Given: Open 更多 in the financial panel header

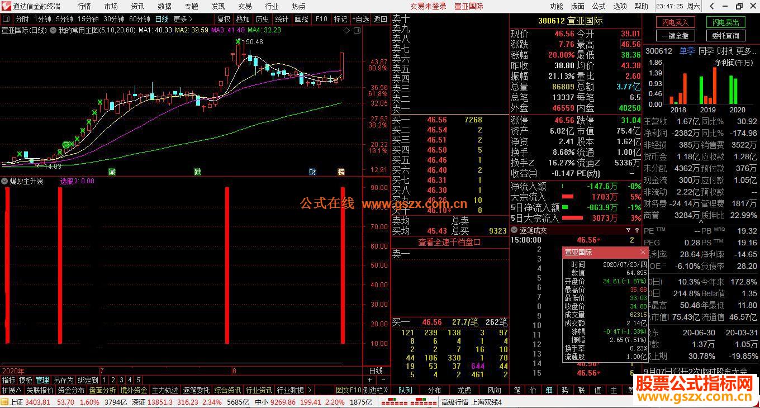Looking at the screenshot, I should coord(747,51).
